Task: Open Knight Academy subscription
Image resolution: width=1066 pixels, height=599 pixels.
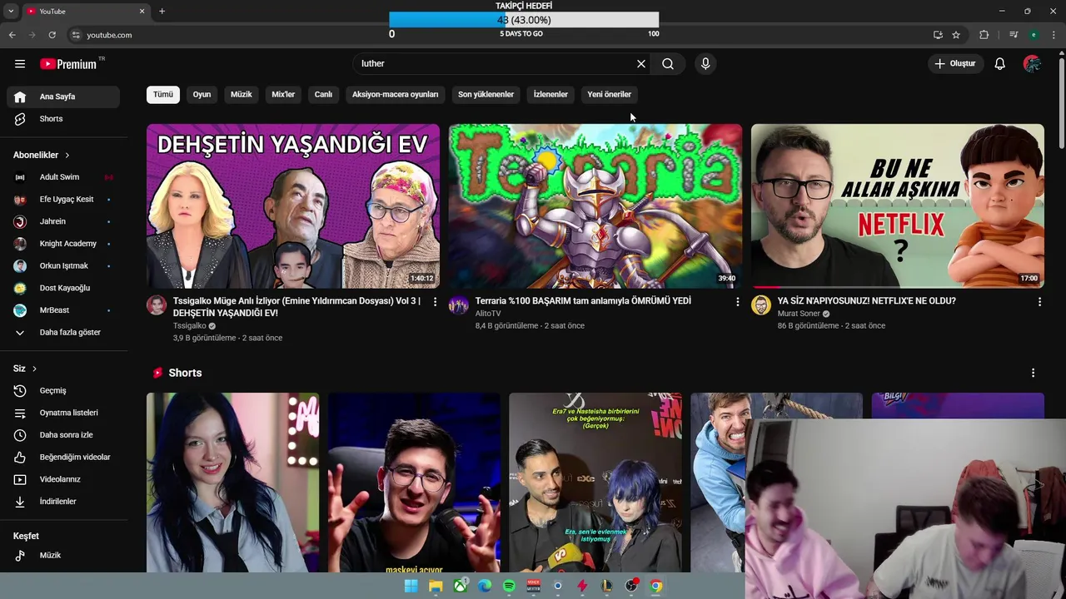Action: 63,244
